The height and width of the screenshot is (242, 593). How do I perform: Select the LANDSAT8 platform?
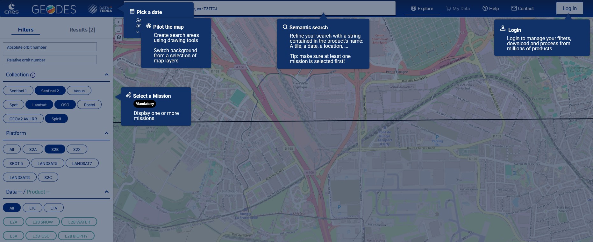(x=19, y=177)
